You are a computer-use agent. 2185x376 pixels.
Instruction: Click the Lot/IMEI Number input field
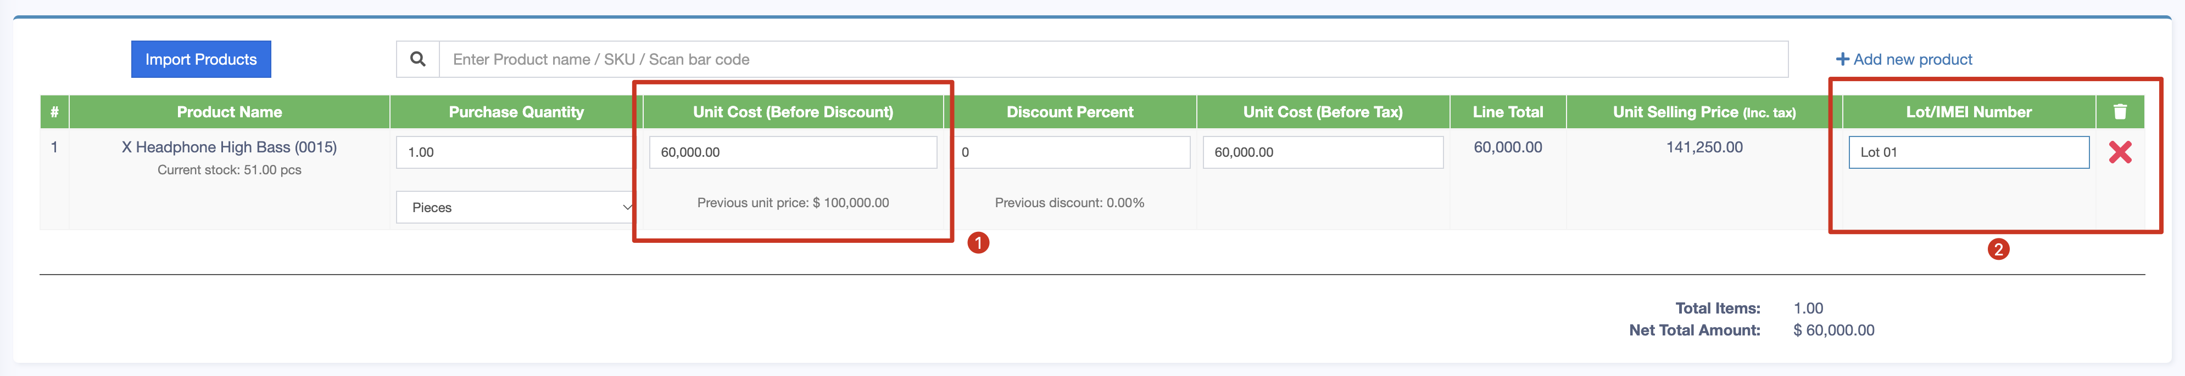pos(1968,152)
